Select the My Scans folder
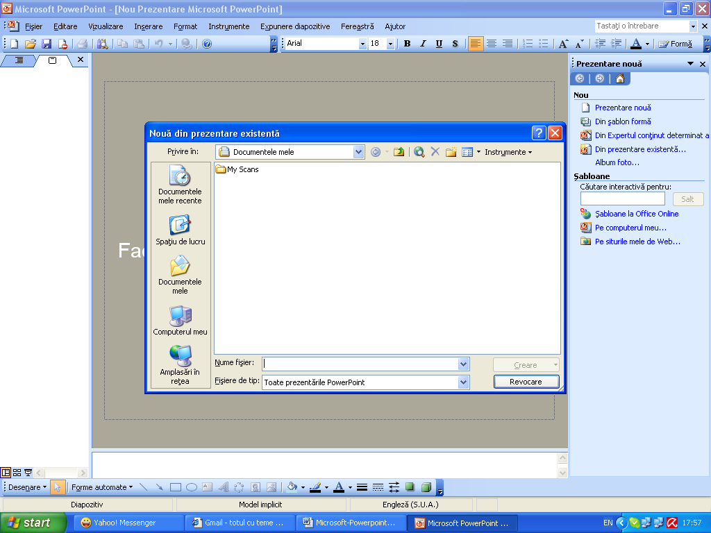The width and height of the screenshot is (711, 533). [237, 169]
